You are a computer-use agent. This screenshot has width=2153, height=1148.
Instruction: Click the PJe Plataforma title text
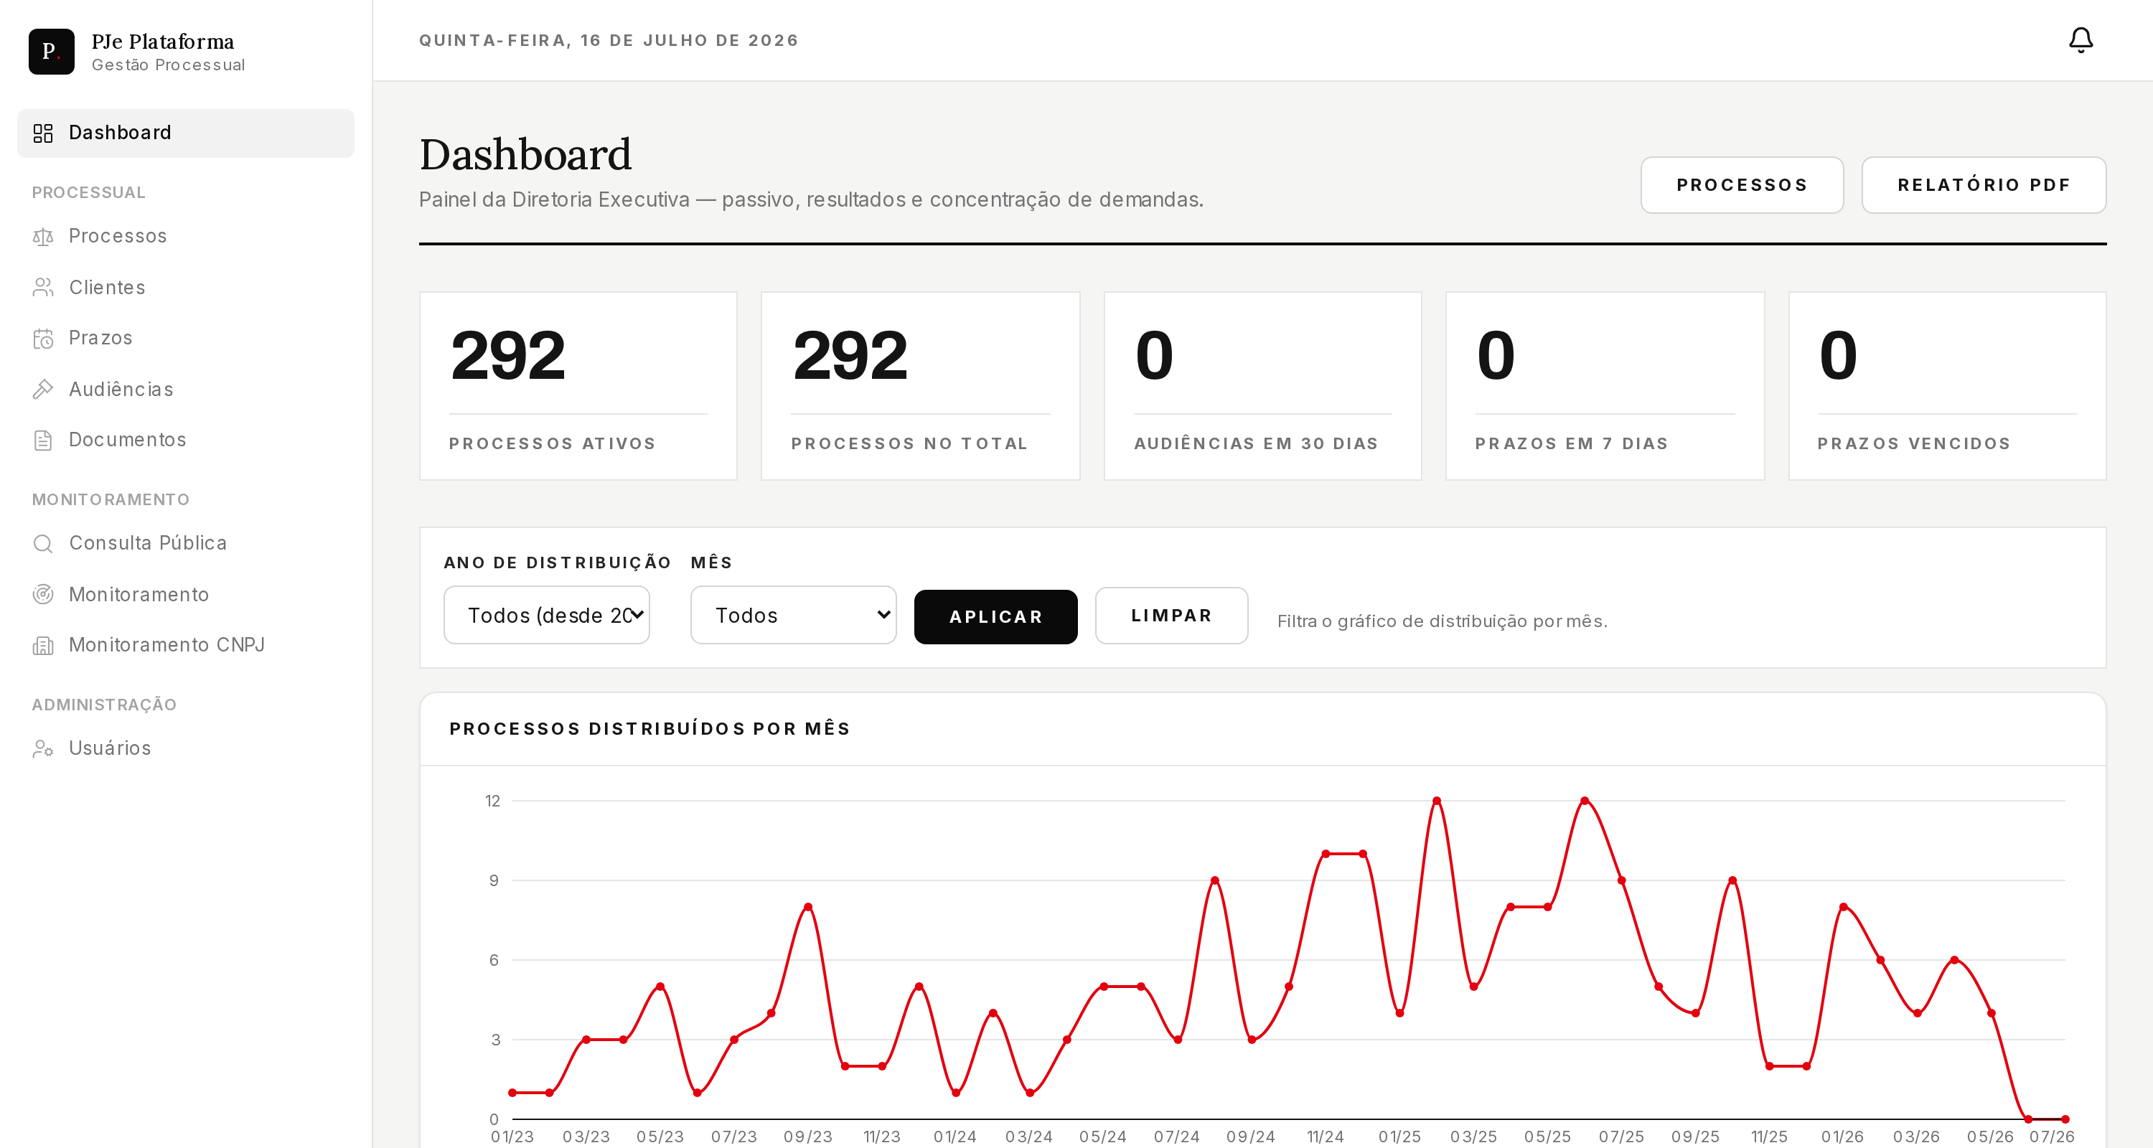click(163, 42)
